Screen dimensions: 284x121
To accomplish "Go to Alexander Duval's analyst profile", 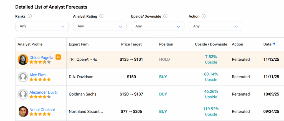I will [x=44, y=92].
